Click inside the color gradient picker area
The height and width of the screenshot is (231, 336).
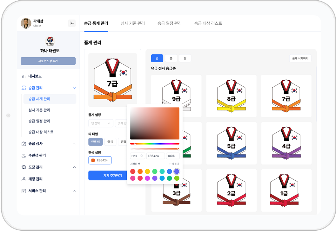[x=155, y=123]
